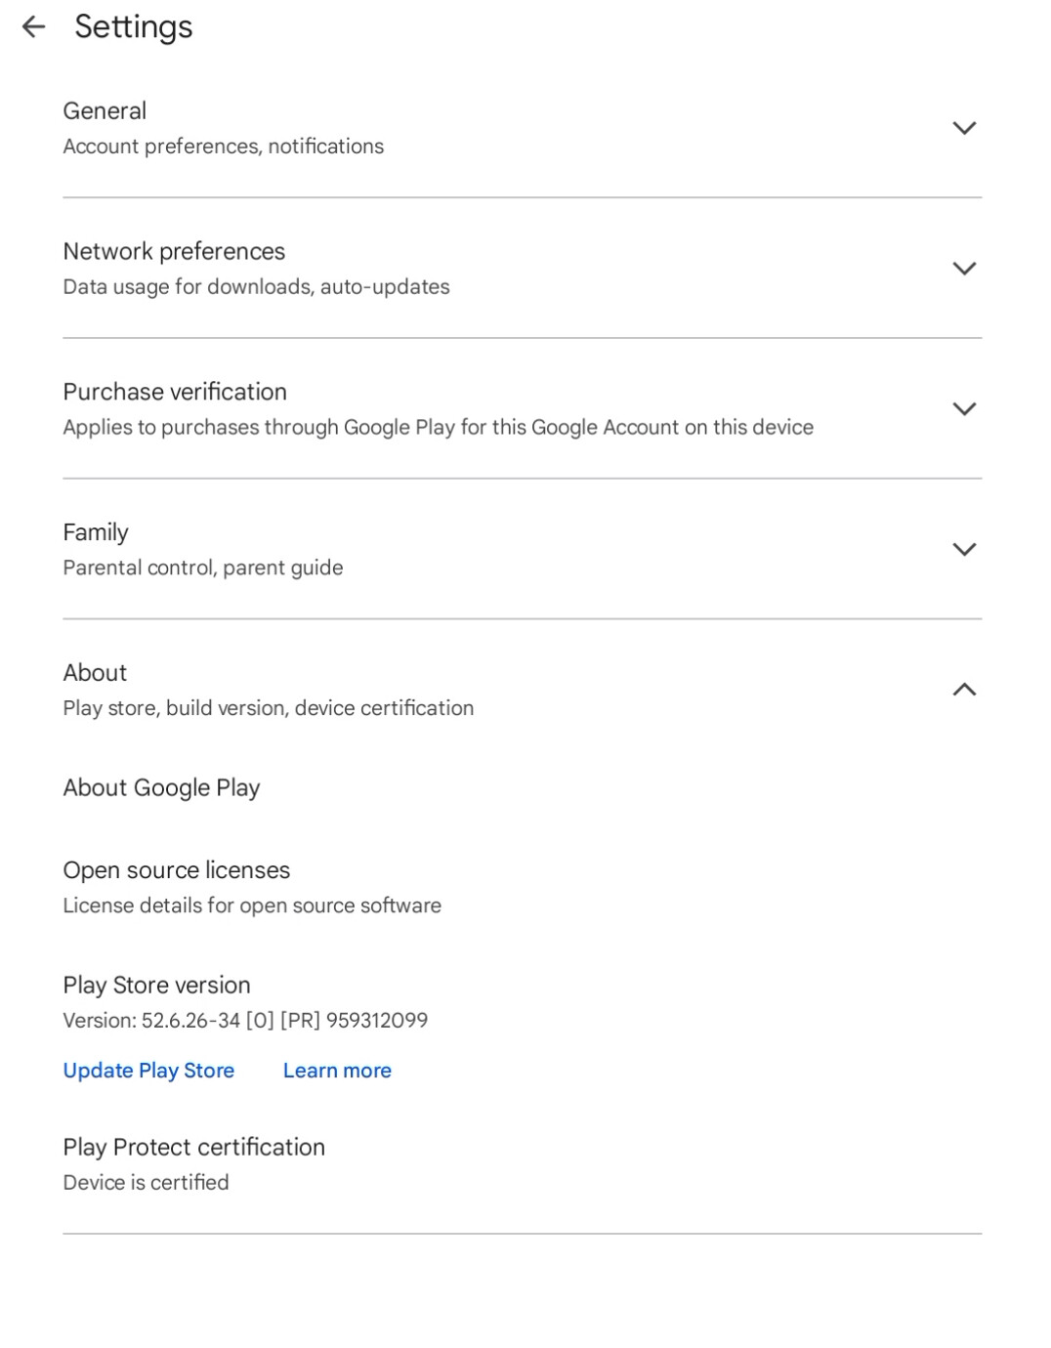
Task: Tap License details for open source software
Action: click(252, 906)
